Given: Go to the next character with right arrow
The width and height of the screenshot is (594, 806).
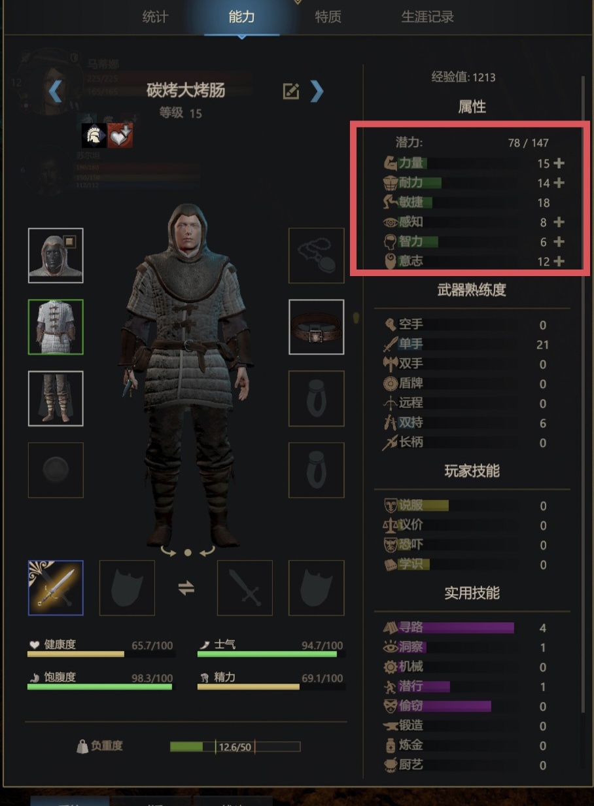Looking at the screenshot, I should pyautogui.click(x=317, y=92).
